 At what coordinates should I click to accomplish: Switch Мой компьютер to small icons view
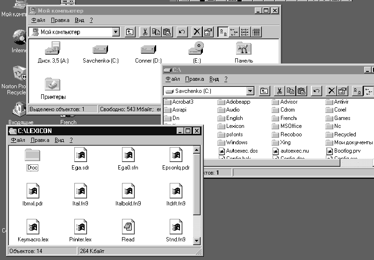(x=234, y=32)
